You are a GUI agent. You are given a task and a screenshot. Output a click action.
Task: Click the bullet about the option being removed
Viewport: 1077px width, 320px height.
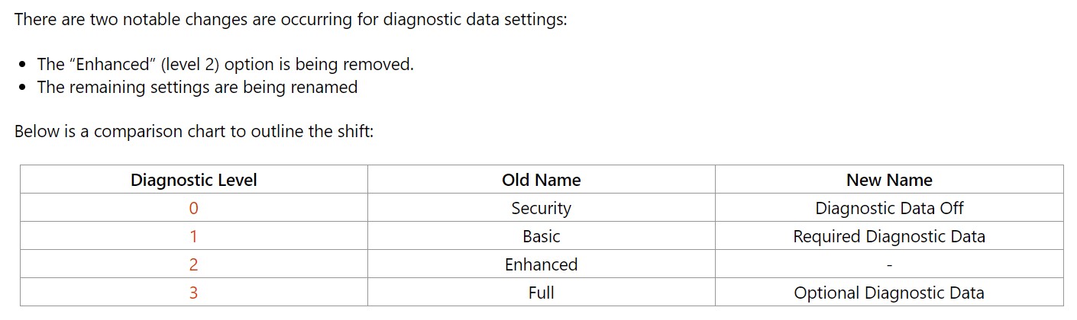pyautogui.click(x=225, y=64)
